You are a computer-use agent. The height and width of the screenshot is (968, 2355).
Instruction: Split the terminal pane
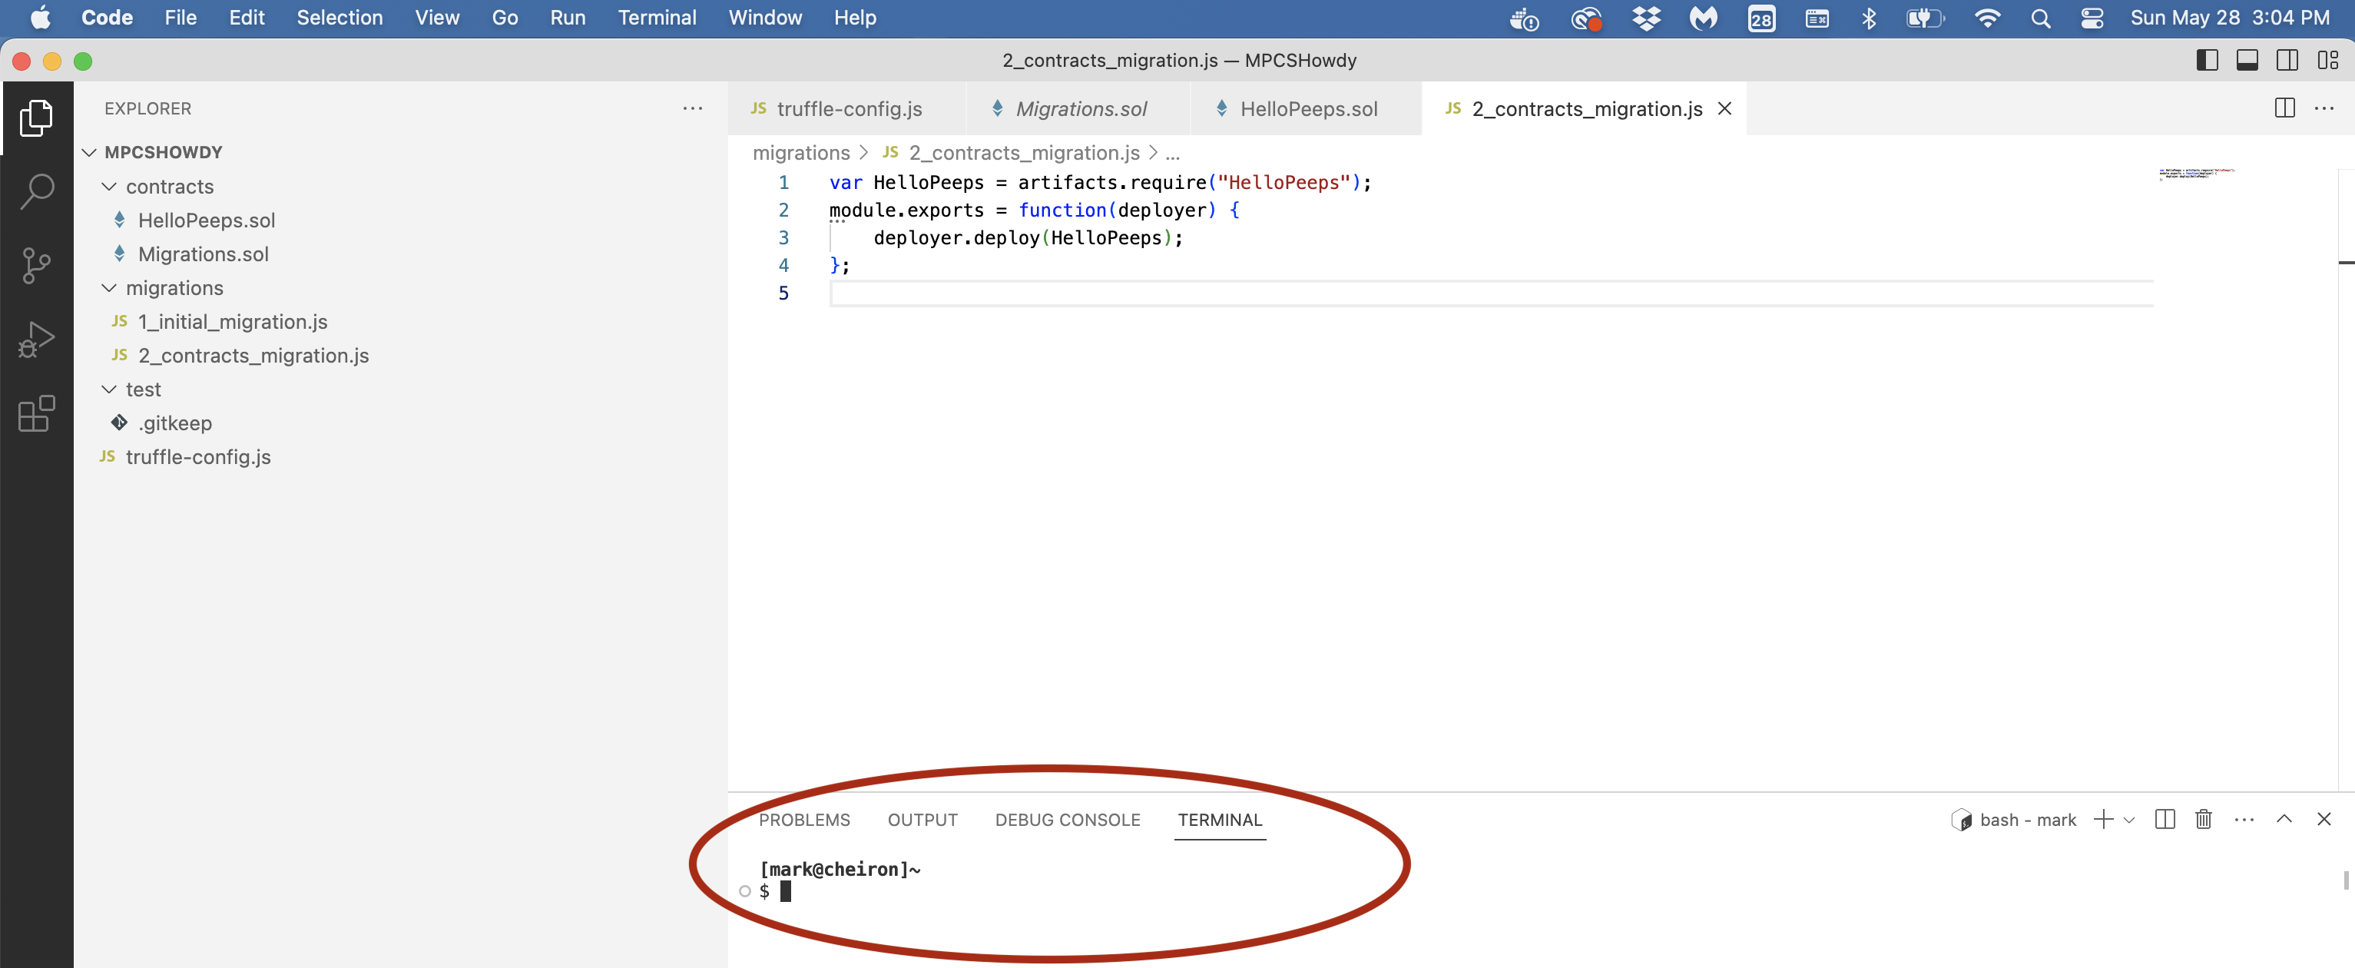point(2164,819)
